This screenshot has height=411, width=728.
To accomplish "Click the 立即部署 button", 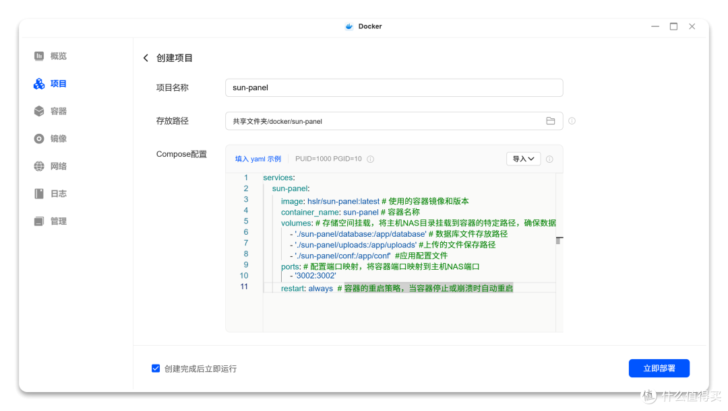I will (x=659, y=369).
